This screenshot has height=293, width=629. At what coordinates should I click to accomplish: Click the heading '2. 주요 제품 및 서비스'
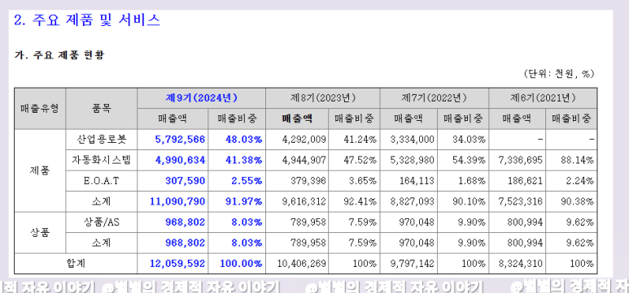coord(87,20)
